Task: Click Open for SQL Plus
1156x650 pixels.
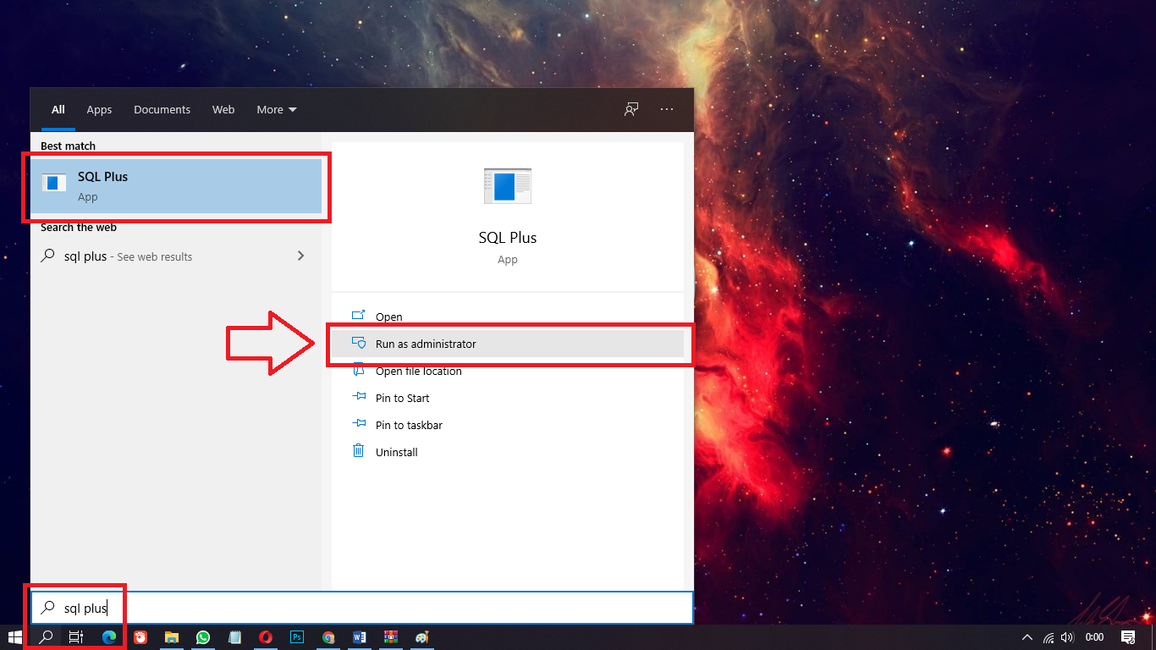Action: (508, 317)
